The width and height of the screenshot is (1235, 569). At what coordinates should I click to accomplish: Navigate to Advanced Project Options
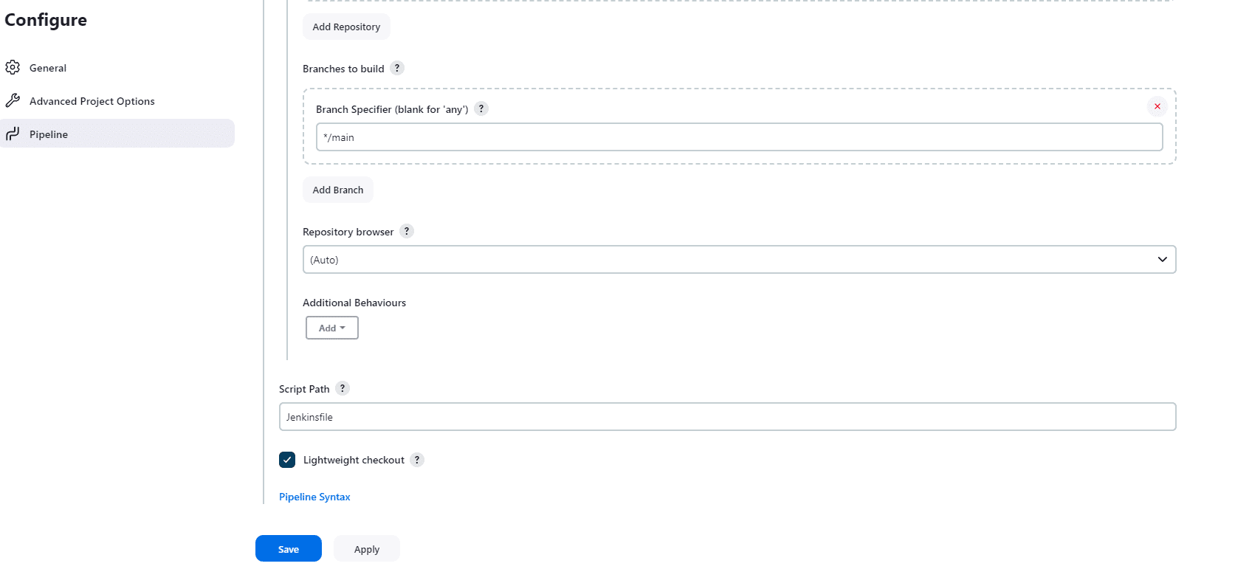(92, 100)
